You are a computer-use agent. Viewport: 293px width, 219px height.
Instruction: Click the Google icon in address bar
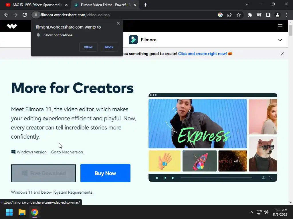220,15
